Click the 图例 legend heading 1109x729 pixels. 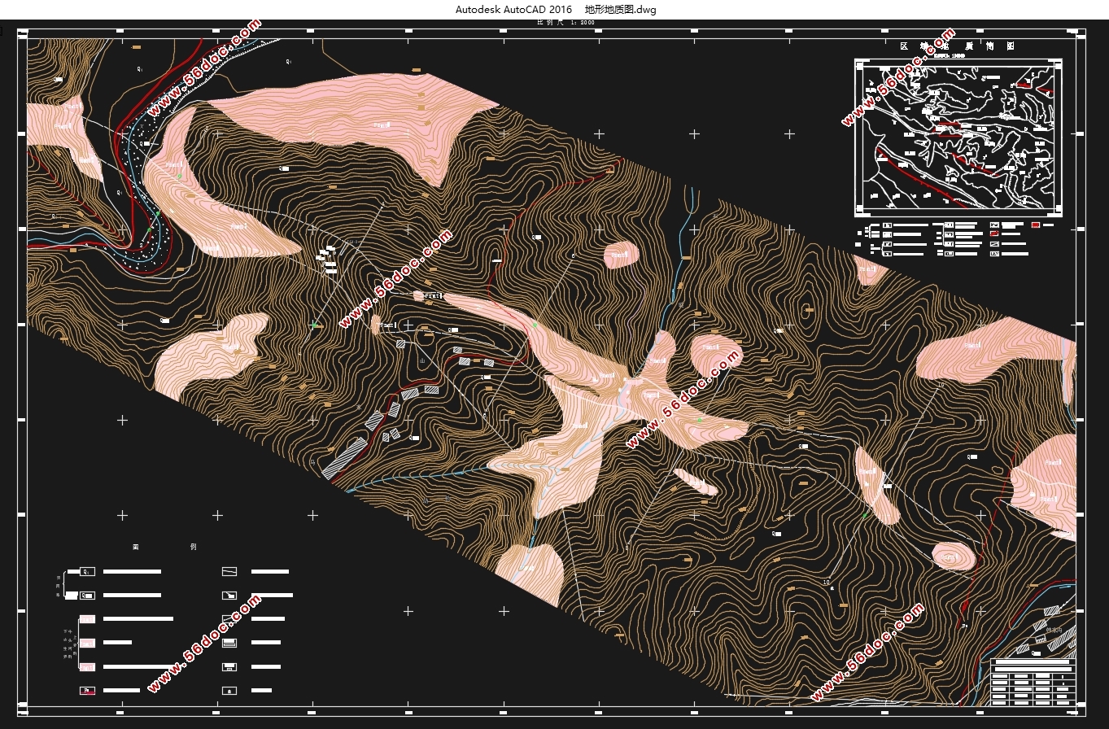(164, 547)
